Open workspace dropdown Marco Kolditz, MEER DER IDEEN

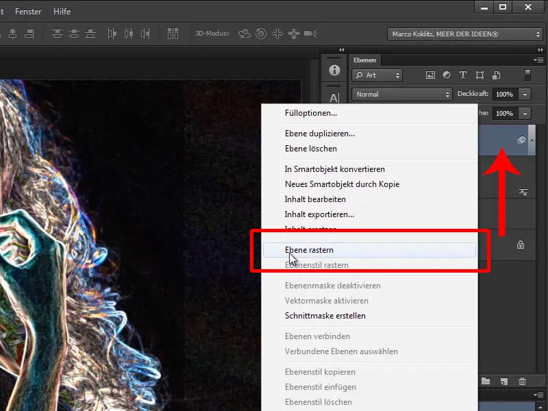(464, 34)
